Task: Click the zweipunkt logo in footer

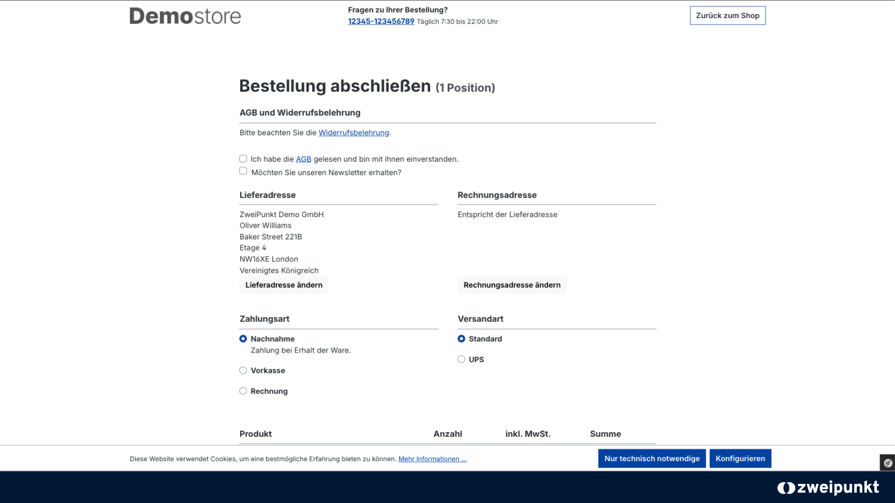Action: coord(828,488)
